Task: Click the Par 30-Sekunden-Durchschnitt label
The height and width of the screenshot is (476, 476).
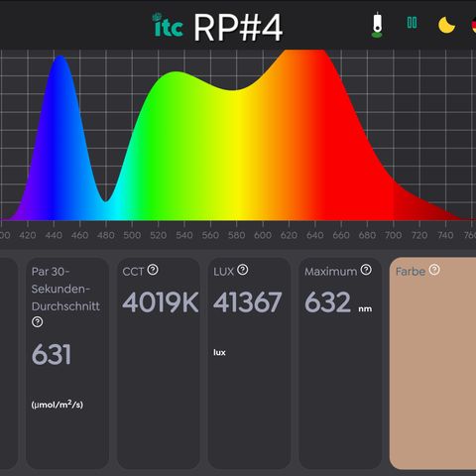Action: tap(65, 289)
